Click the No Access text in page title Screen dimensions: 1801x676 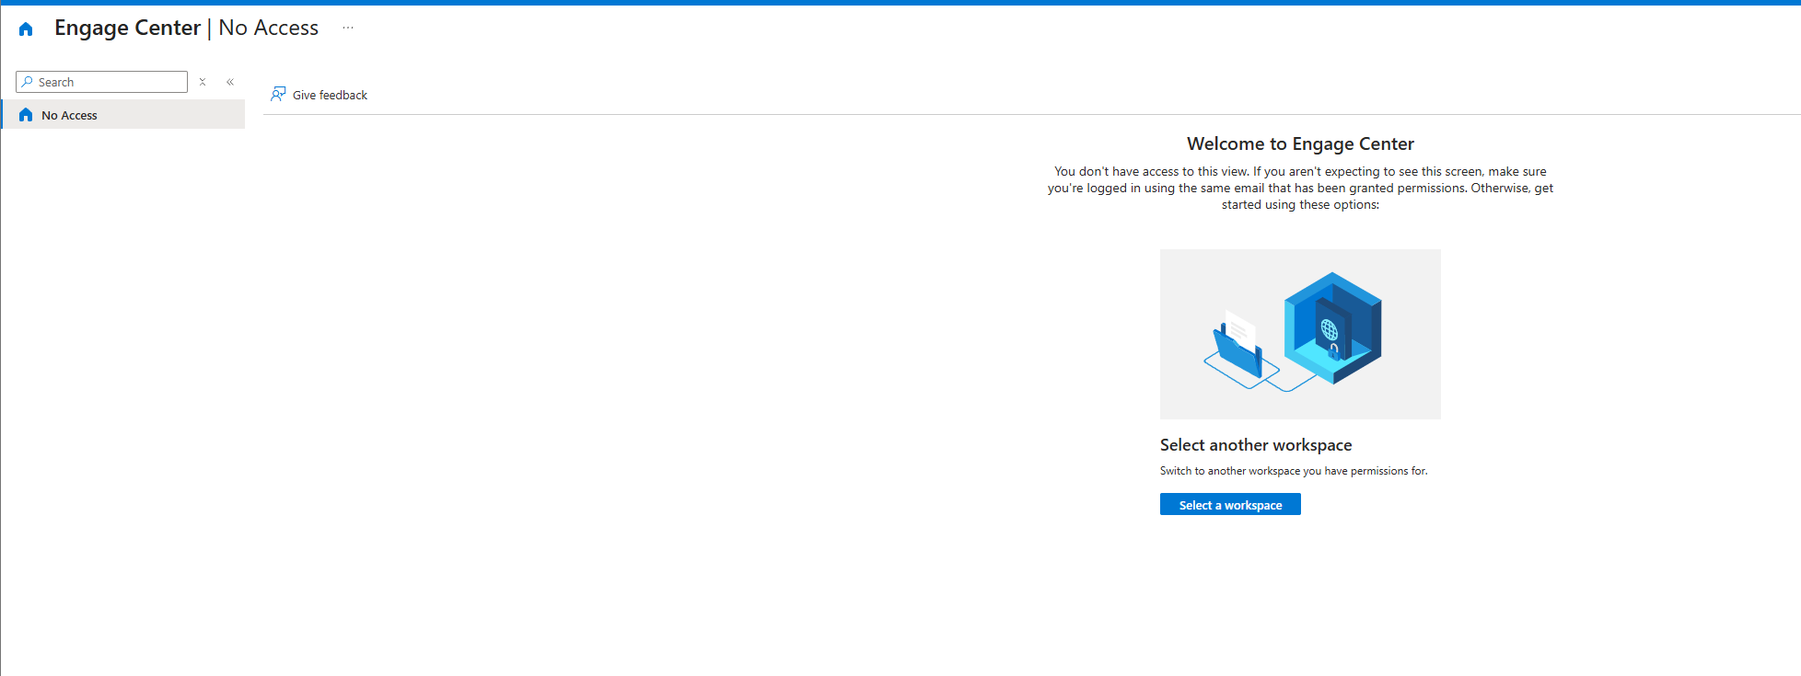coord(268,29)
